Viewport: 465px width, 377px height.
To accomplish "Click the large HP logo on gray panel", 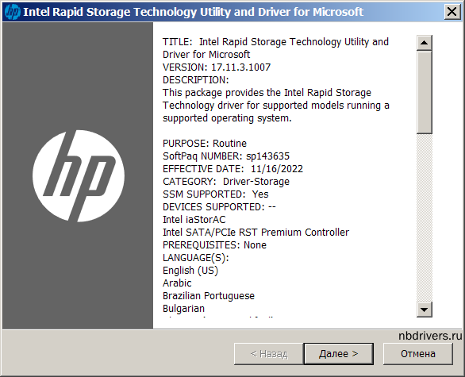I will tap(79, 176).
